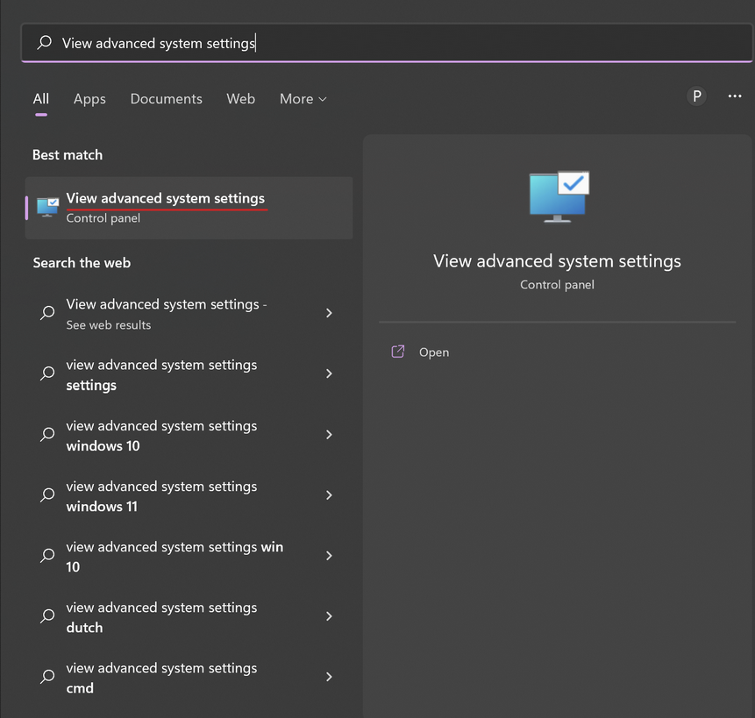Click the search magnifier icon in search box
Screen dimensions: 755x718
point(45,42)
